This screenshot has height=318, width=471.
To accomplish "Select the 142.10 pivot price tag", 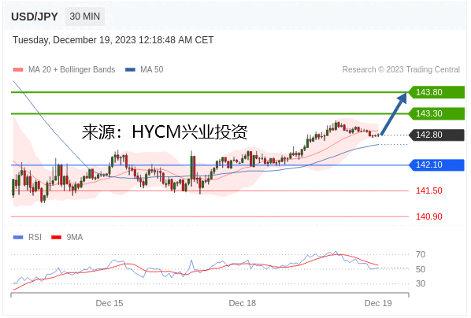I will (437, 165).
